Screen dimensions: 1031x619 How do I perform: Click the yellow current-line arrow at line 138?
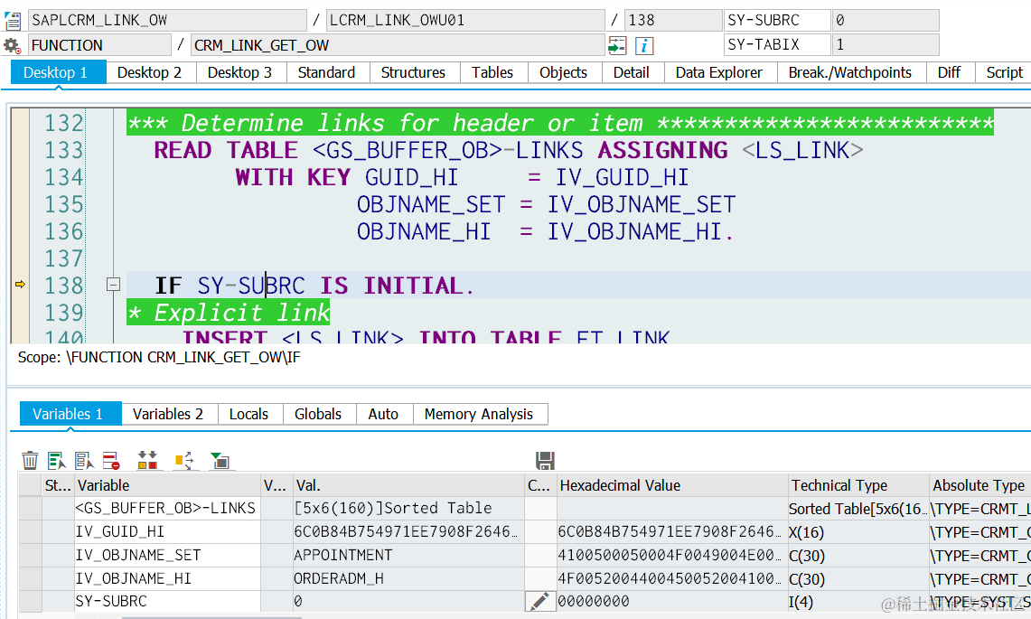click(x=20, y=284)
